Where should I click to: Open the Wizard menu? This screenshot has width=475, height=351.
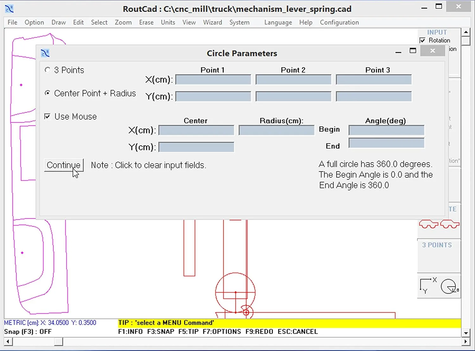[212, 22]
